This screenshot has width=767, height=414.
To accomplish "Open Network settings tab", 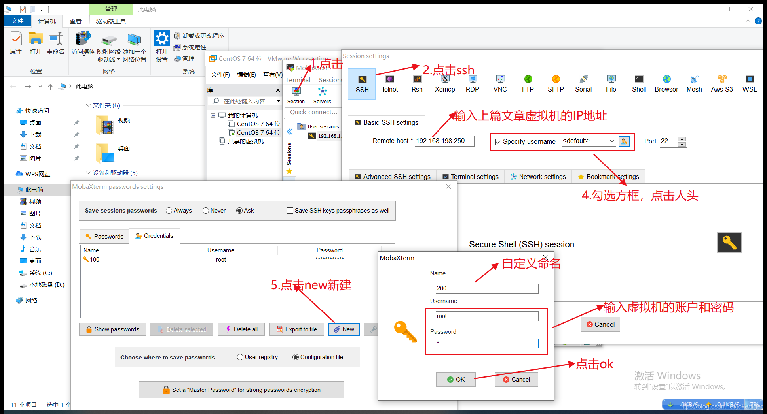I will click(538, 177).
